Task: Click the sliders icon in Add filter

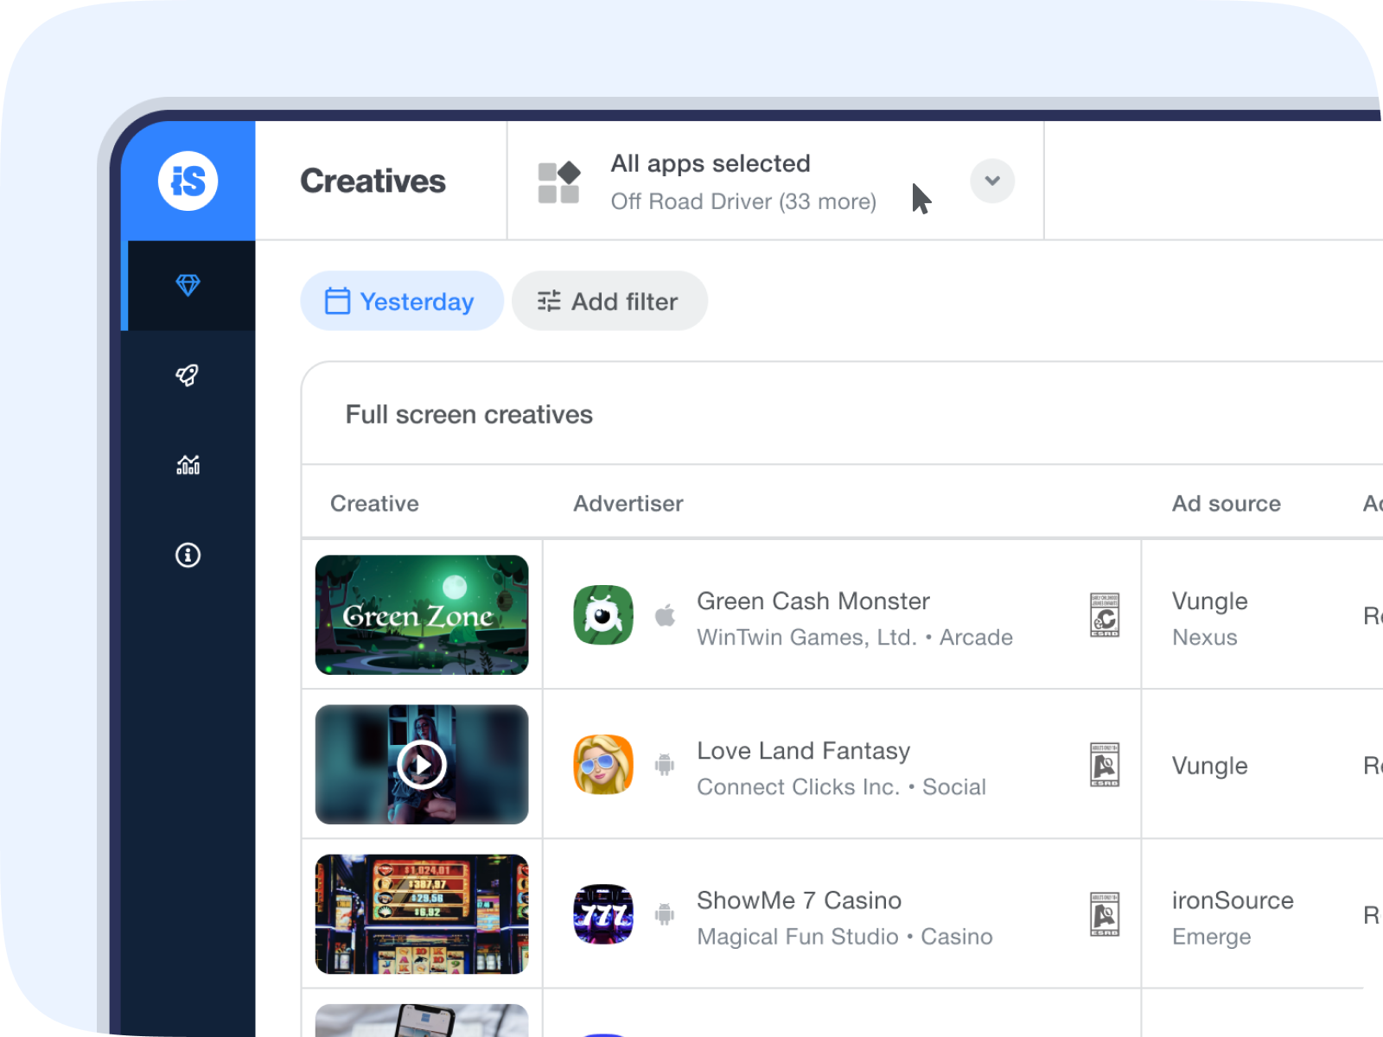Action: pyautogui.click(x=549, y=301)
